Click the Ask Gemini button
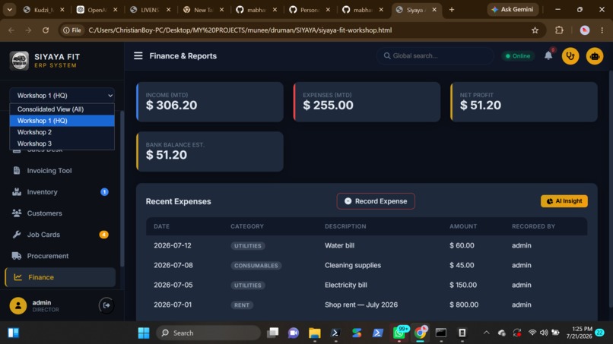The height and width of the screenshot is (344, 613). (513, 9)
